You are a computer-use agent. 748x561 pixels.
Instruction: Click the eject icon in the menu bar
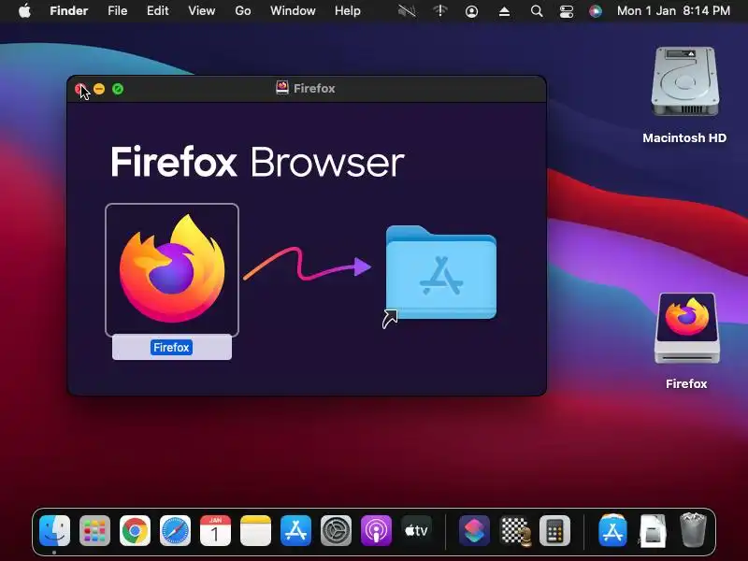click(504, 11)
